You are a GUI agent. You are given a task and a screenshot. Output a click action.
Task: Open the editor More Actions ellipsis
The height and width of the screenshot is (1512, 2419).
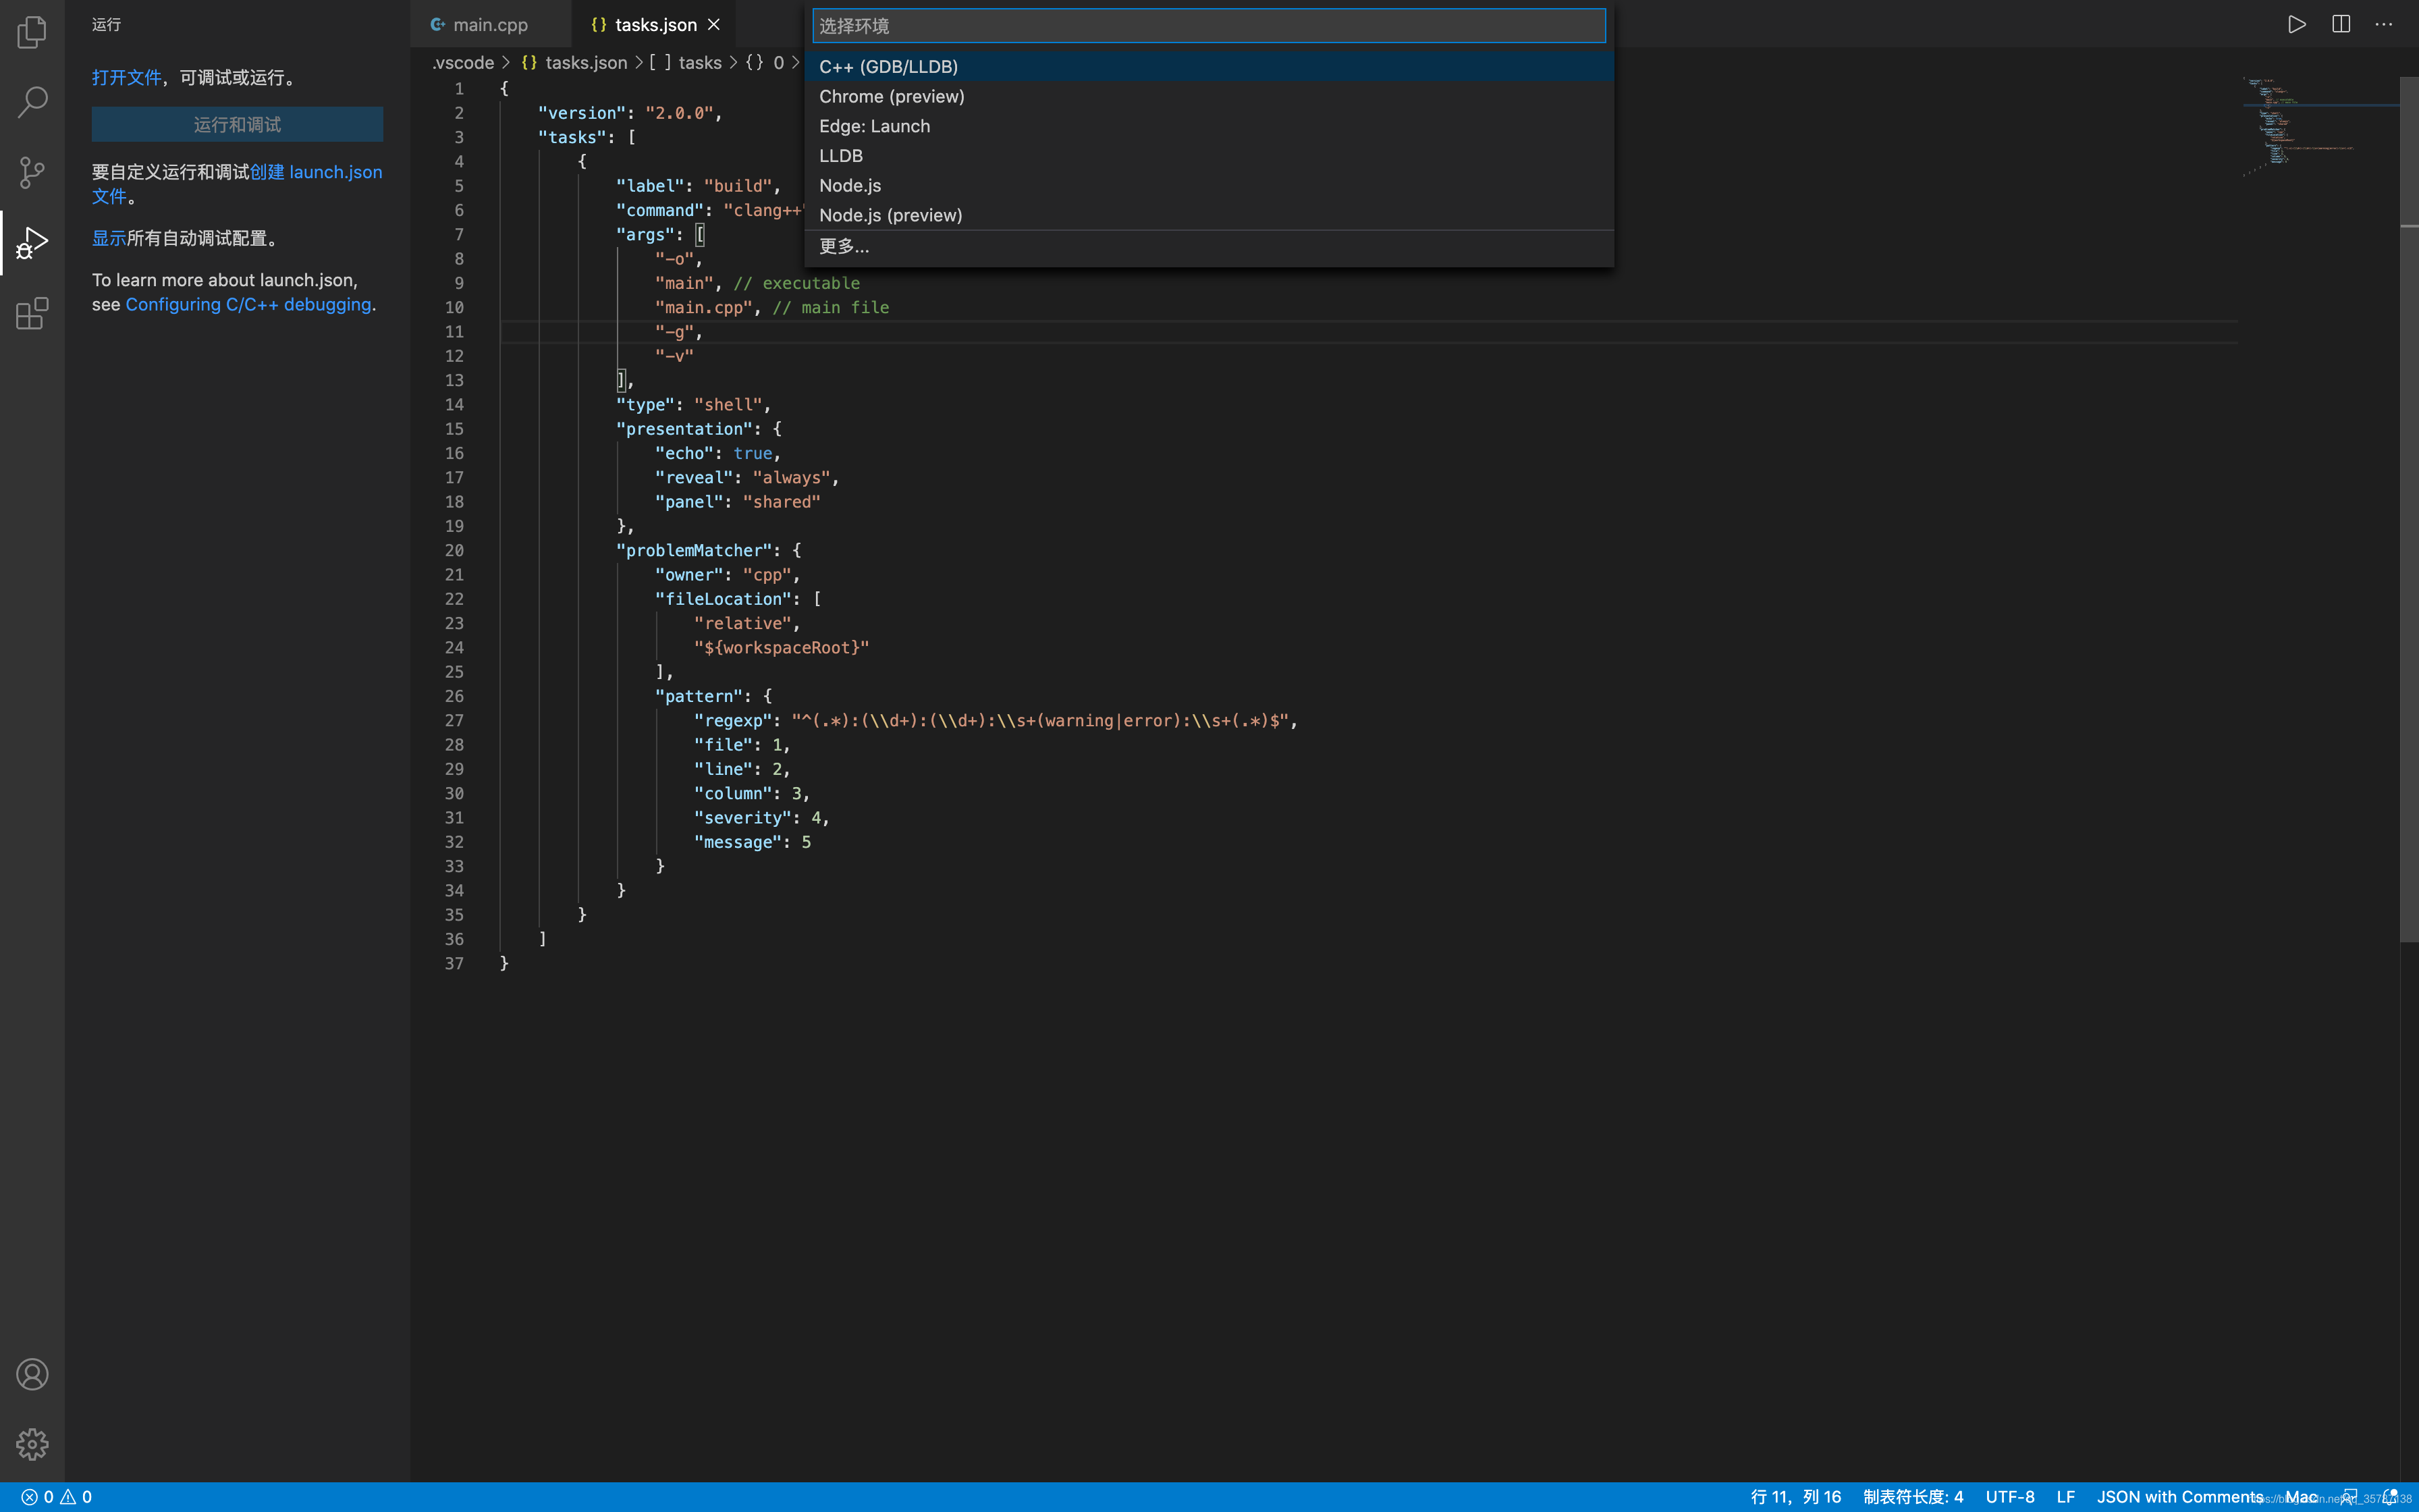pyautogui.click(x=2384, y=24)
